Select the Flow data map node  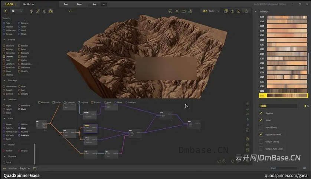pyautogui.click(x=22, y=87)
